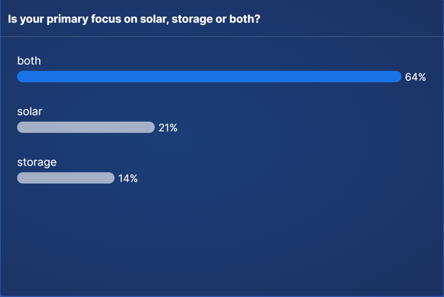This screenshot has width=444, height=297.
Task: Click the word 'primary' in the title
Action: coord(68,19)
